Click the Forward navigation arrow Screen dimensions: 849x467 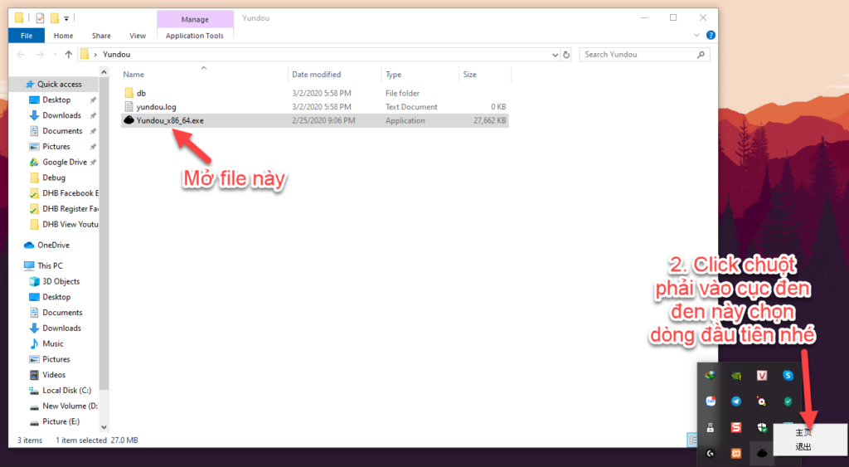(40, 54)
